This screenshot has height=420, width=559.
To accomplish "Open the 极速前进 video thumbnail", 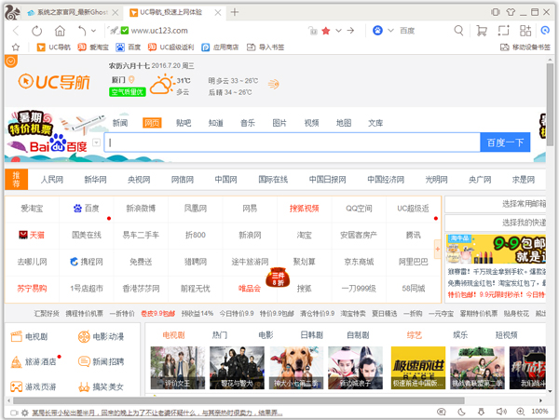I will [418, 368].
